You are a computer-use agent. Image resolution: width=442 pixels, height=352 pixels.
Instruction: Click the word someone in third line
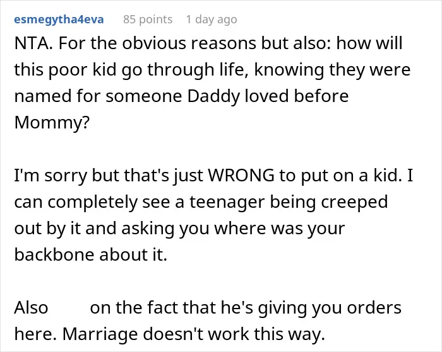pos(143,96)
